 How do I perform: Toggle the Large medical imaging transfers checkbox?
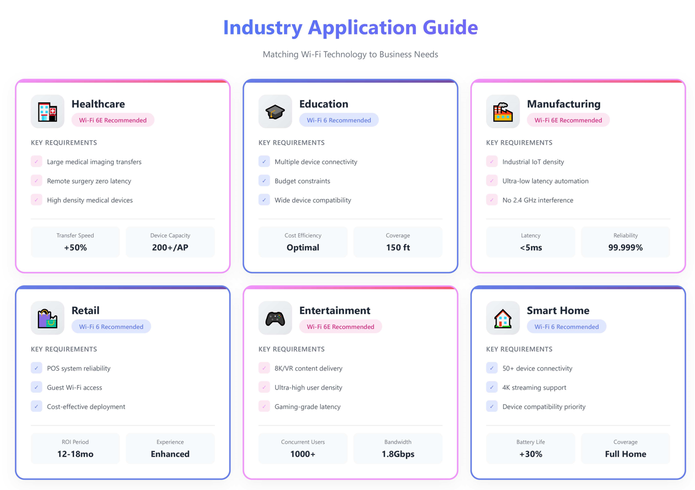(37, 162)
